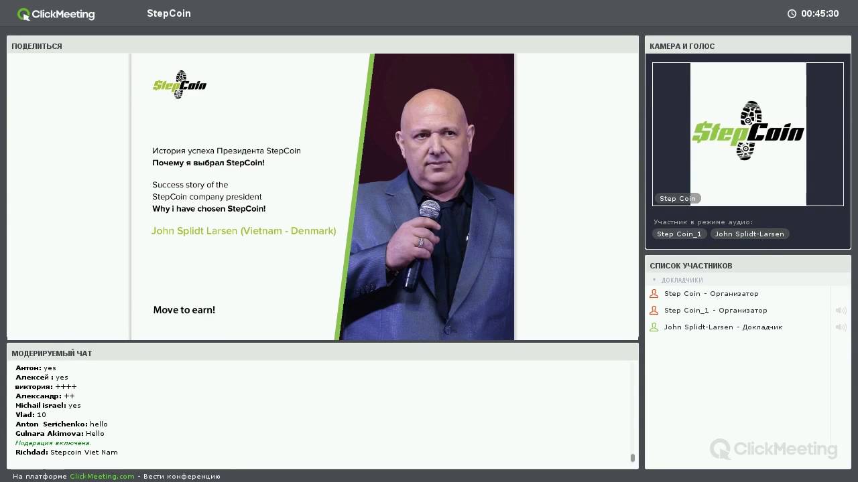Click the speaker icon next to Step Coin_1
Viewport: 858px width, 482px height.
[841, 310]
